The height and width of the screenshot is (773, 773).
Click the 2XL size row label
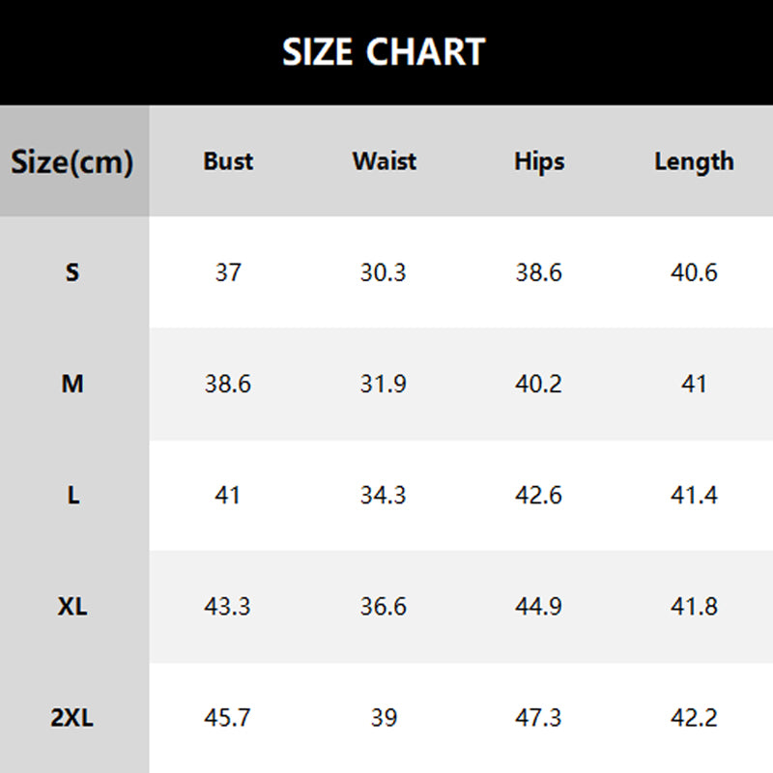72,718
